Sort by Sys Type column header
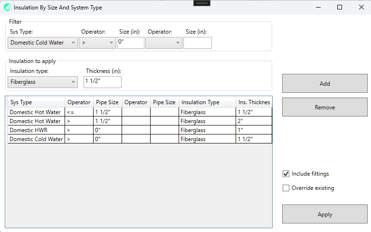The height and width of the screenshot is (232, 371). click(x=36, y=102)
